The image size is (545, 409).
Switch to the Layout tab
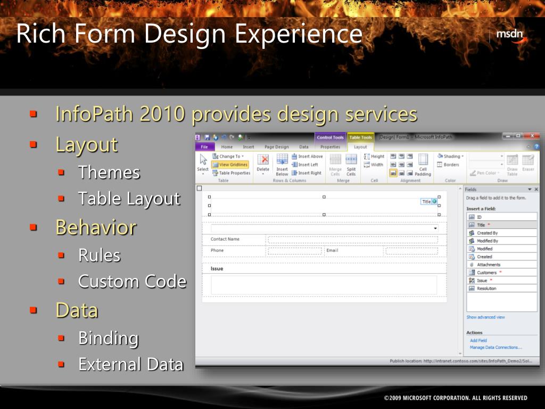point(360,147)
